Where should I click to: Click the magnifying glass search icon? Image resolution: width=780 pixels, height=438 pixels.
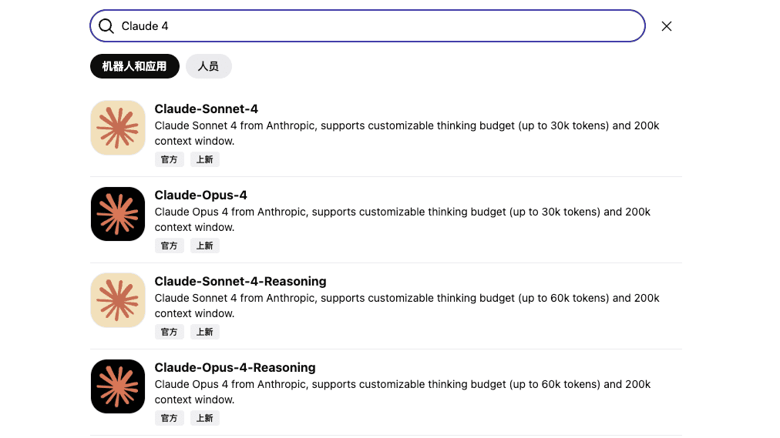pyautogui.click(x=106, y=26)
